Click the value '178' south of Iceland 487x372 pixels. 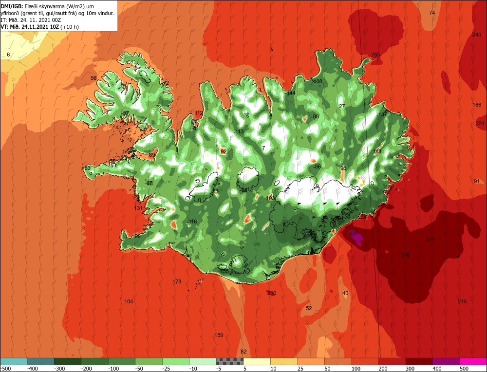pyautogui.click(x=177, y=281)
